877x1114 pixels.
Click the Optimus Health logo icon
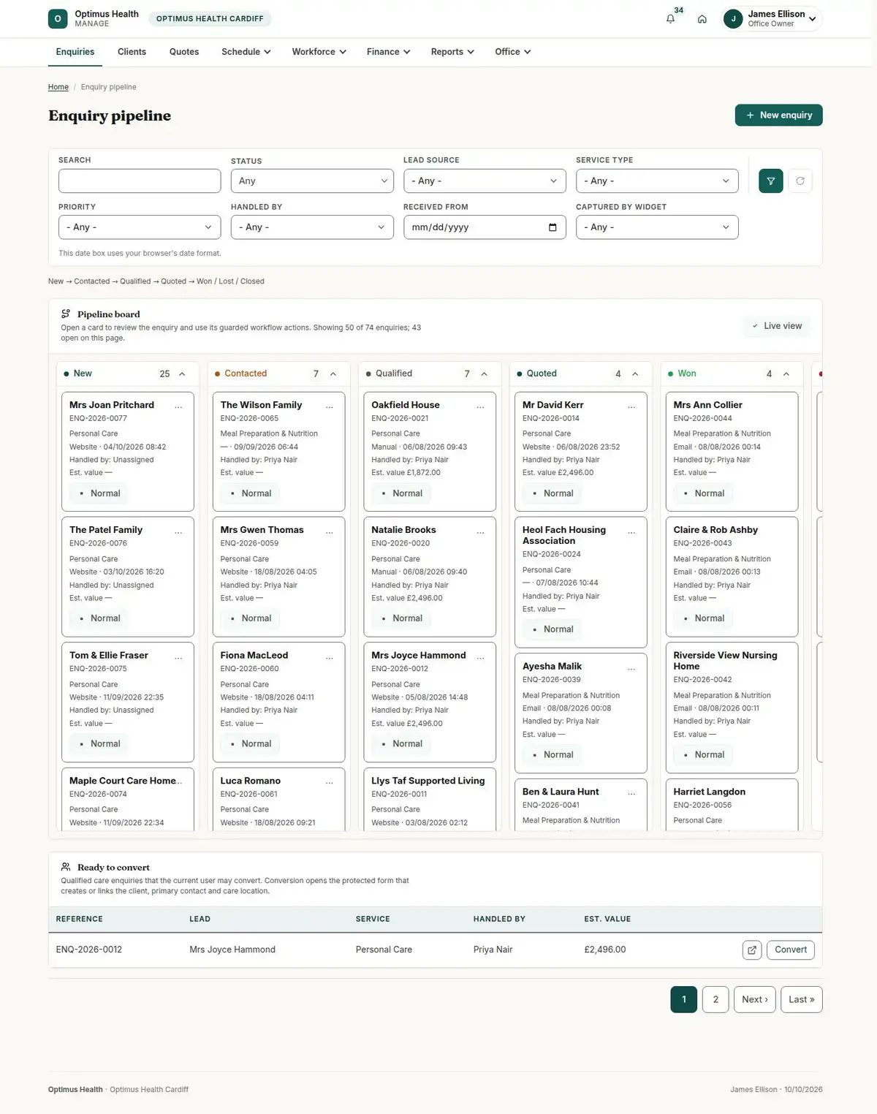[x=58, y=19]
